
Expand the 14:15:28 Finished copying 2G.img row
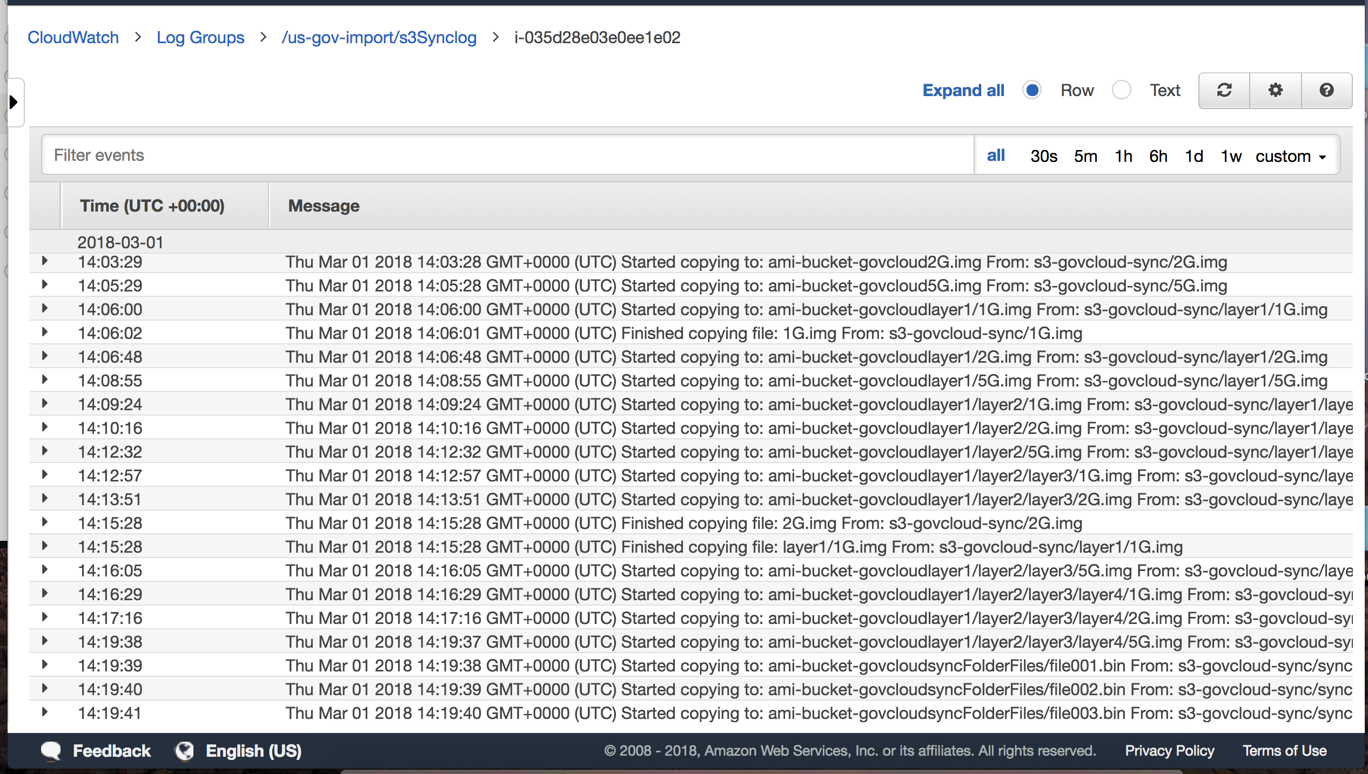pos(45,522)
